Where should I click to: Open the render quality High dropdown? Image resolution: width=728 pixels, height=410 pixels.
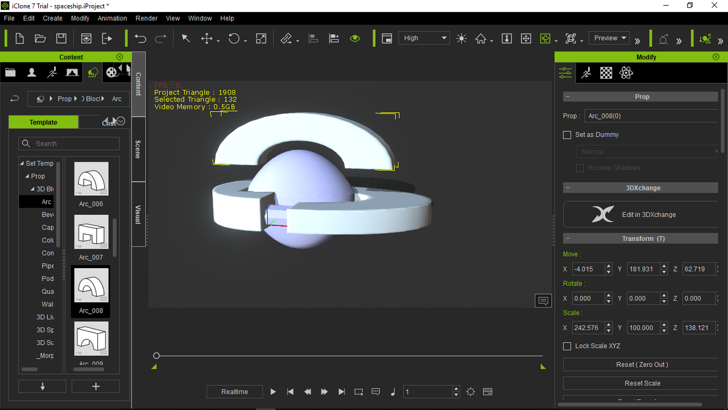[x=424, y=38]
